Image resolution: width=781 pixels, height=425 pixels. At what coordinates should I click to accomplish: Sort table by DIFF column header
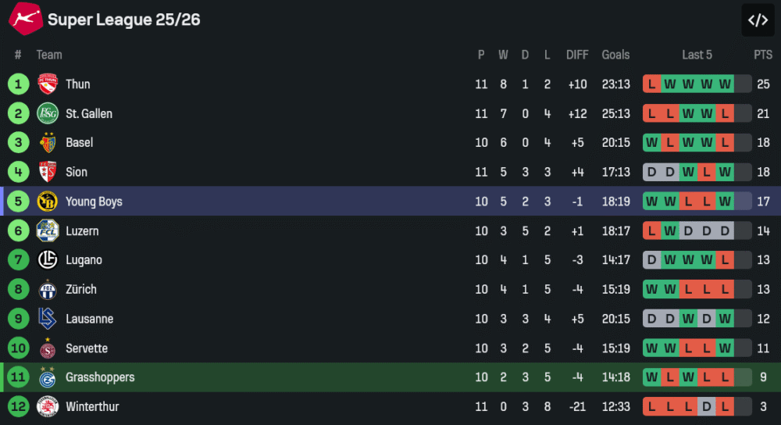click(x=577, y=55)
